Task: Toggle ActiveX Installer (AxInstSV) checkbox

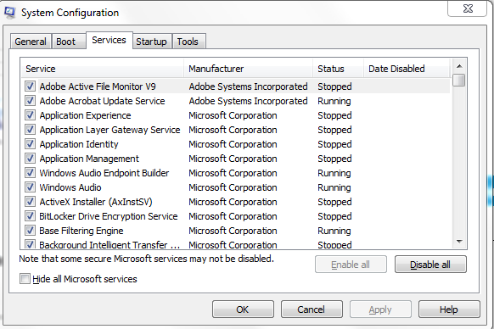Action: point(30,202)
